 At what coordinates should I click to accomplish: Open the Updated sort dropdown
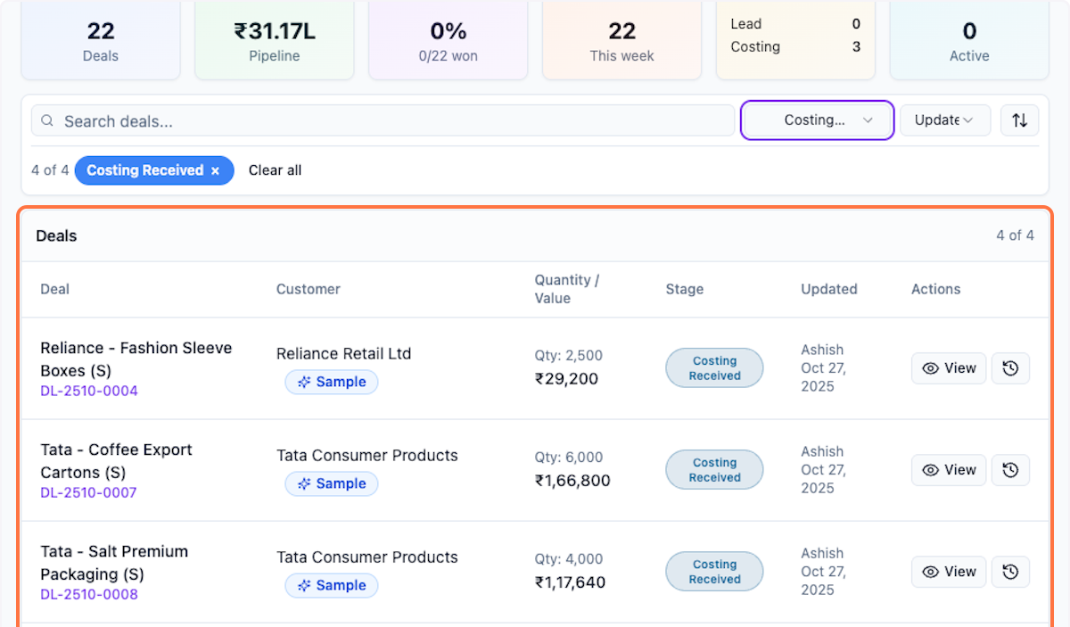coord(944,120)
